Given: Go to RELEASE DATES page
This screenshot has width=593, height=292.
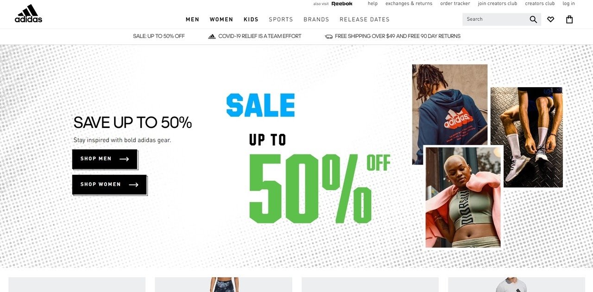Looking at the screenshot, I should (x=365, y=19).
